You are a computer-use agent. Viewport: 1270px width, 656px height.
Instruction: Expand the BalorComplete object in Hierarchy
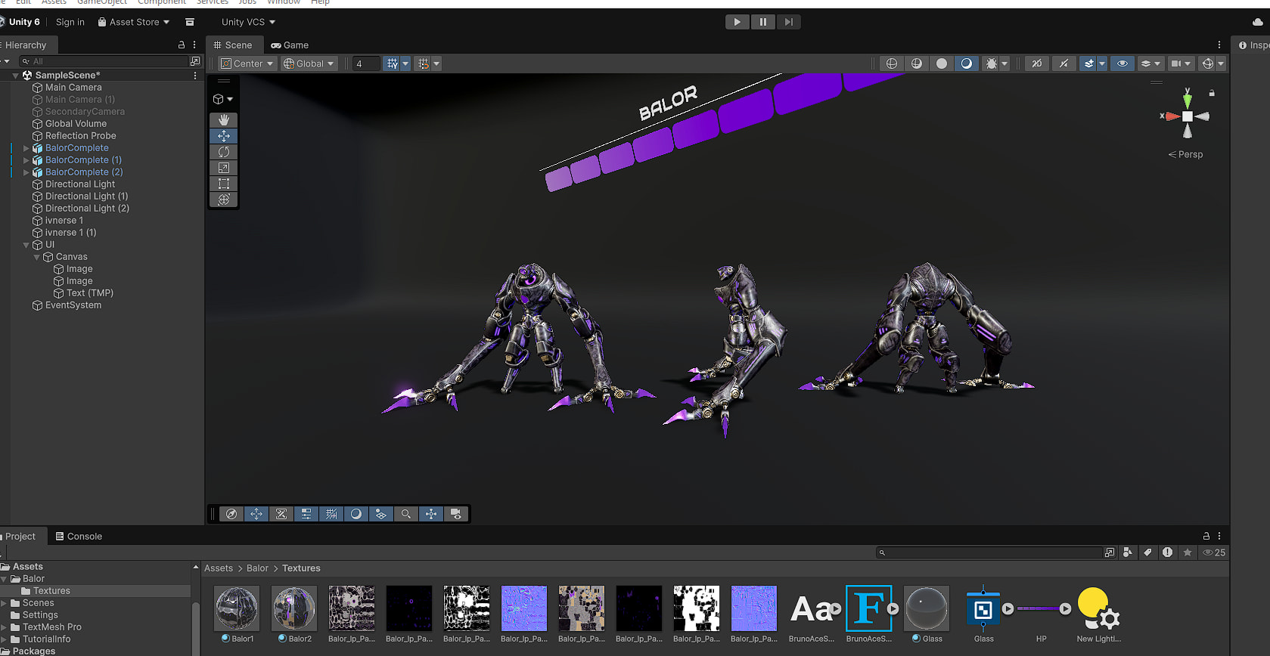26,148
